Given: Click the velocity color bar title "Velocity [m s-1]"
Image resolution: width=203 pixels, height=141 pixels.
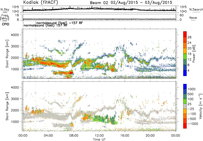Looking at the screenshot, I should point(200,106).
